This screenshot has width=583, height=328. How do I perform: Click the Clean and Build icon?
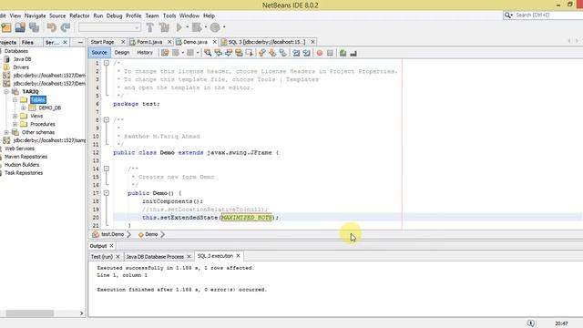[164, 27]
